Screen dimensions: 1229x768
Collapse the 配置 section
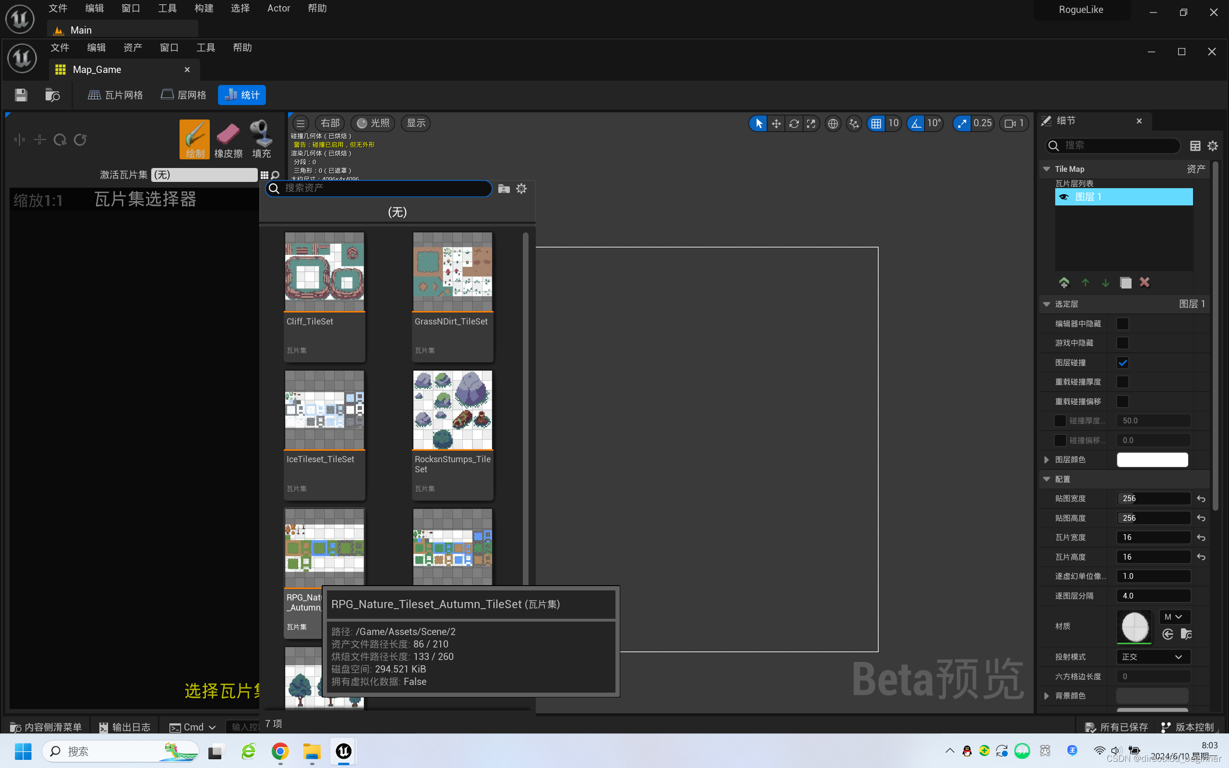(x=1046, y=479)
